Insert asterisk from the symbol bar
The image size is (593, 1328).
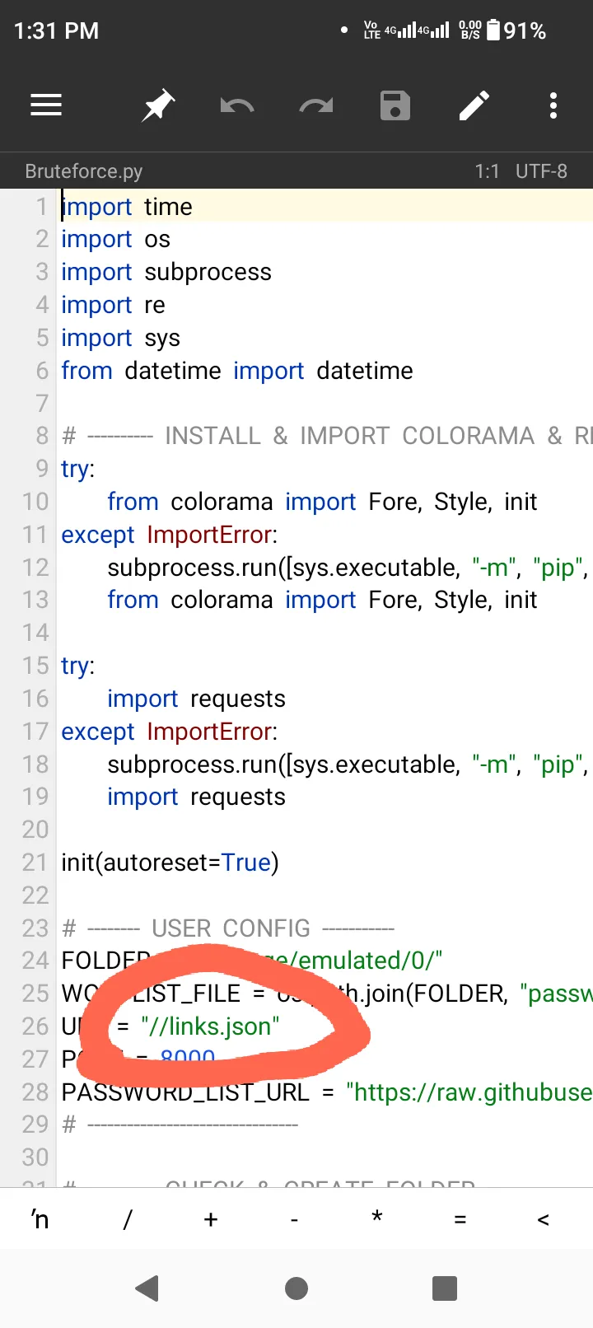pyautogui.click(x=376, y=1218)
